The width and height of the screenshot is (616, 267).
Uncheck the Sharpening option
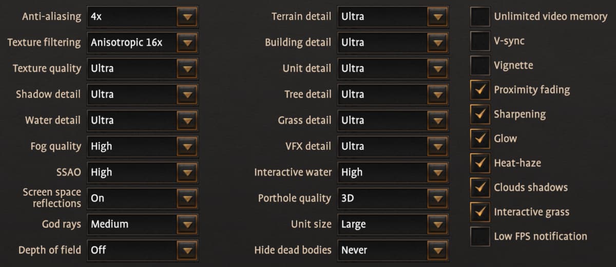tap(480, 114)
